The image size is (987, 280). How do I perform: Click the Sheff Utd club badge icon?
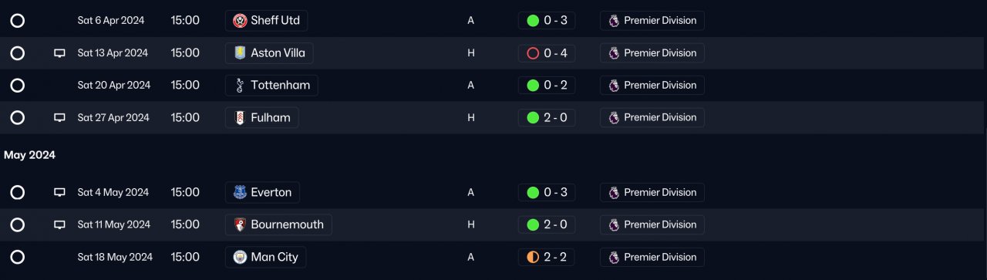point(240,21)
